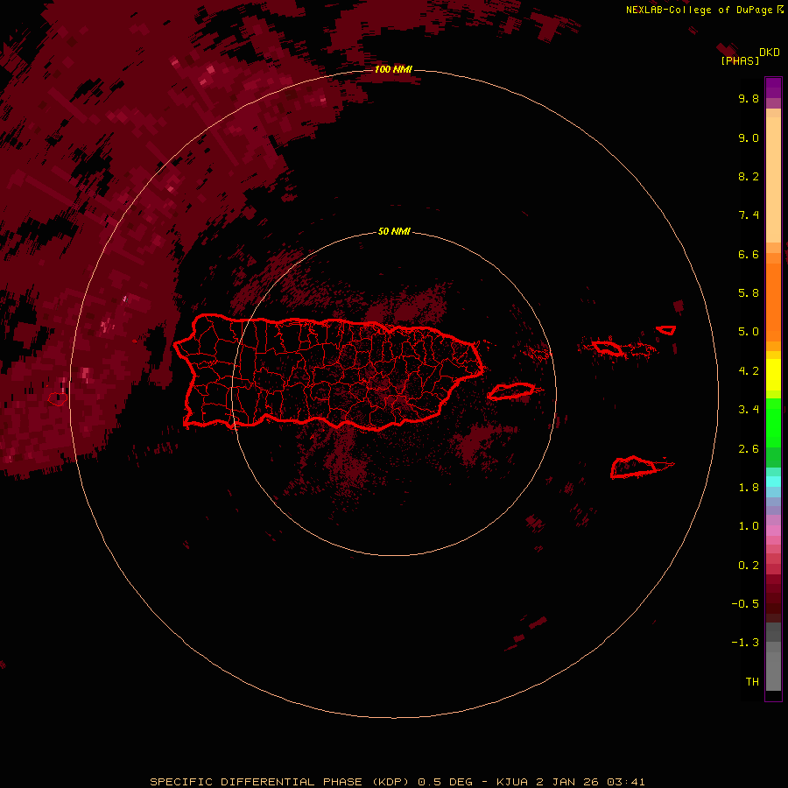
Task: Click the 2.6 value on color scale
Action: click(749, 449)
